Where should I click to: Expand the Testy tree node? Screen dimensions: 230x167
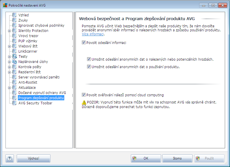coord(10,57)
